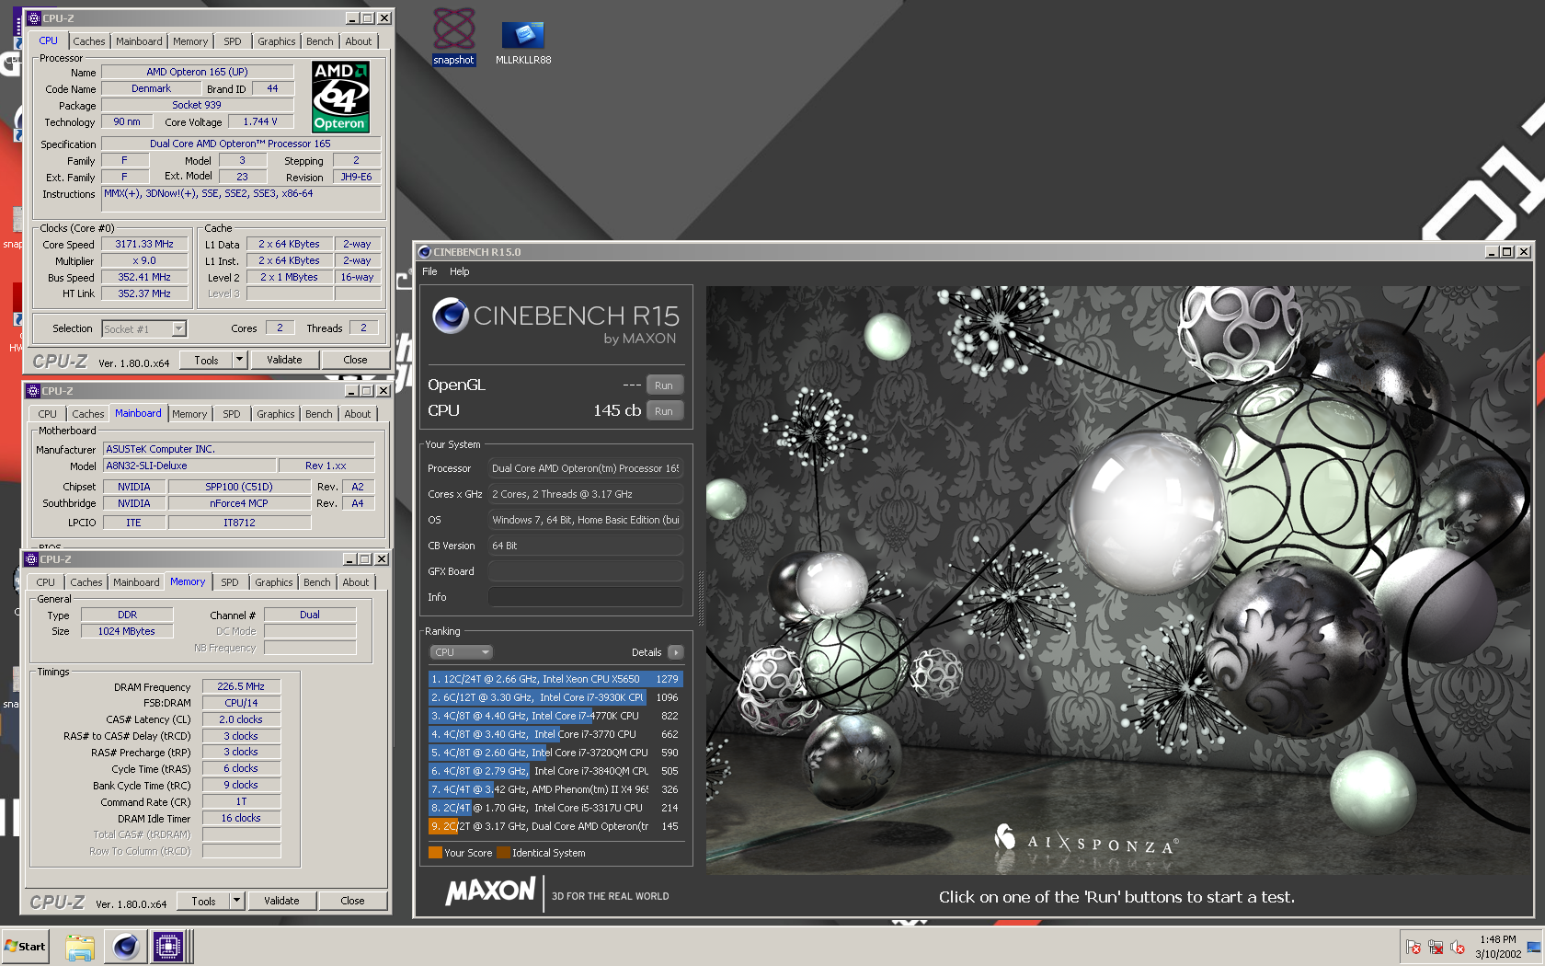Switch to SPD tab in the top CPU-Z window
Viewport: 1545px width, 966px height.
coord(233,41)
